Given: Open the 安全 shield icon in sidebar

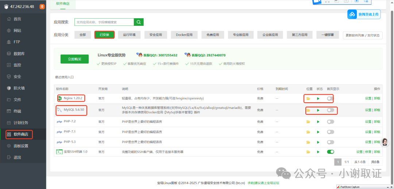Looking at the screenshot, I should (x=9, y=77).
